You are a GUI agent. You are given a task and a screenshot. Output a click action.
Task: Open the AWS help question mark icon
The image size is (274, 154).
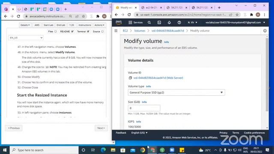point(179,22)
